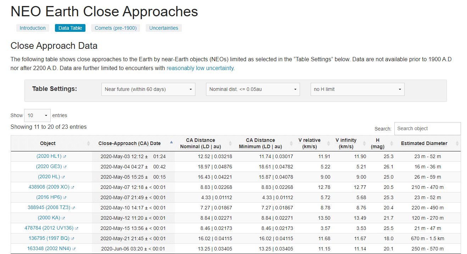Image resolution: width=467 pixels, height=254 pixels.
Task: Click the Search object input field
Action: coord(427,129)
